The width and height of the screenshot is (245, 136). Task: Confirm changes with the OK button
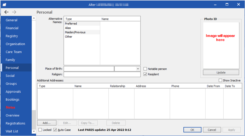(192, 130)
